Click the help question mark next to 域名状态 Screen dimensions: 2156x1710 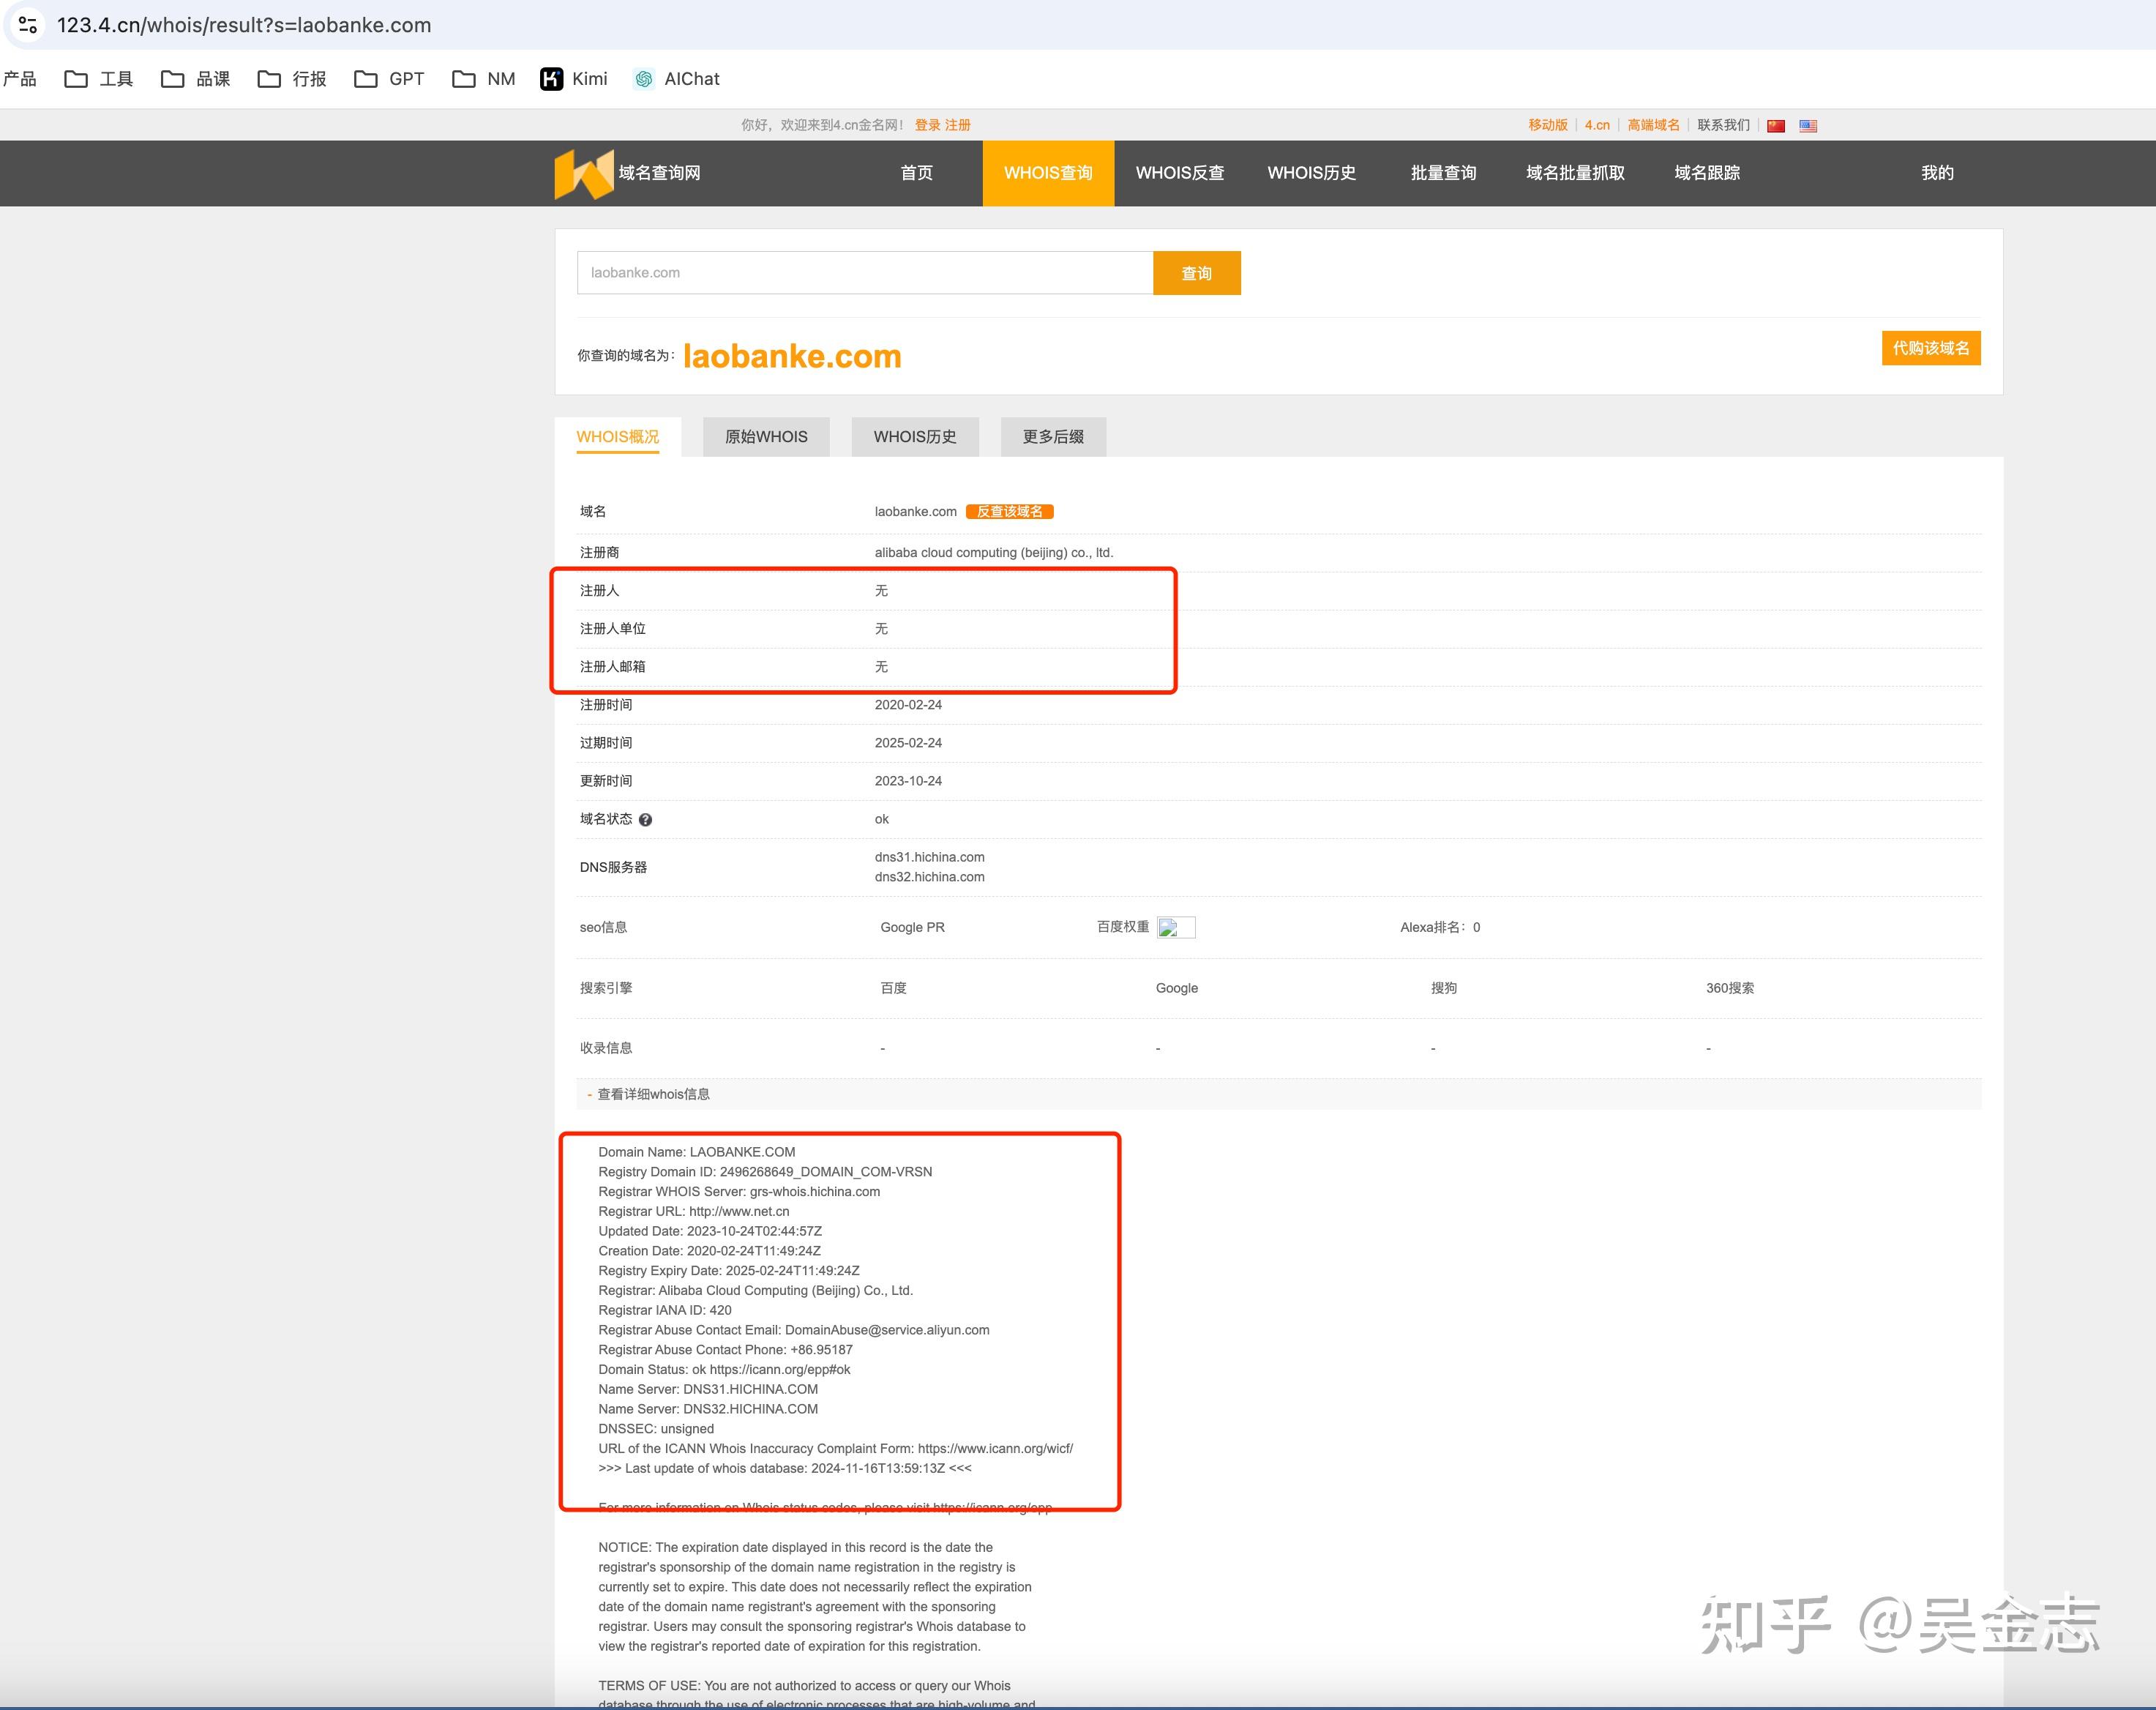coord(646,818)
